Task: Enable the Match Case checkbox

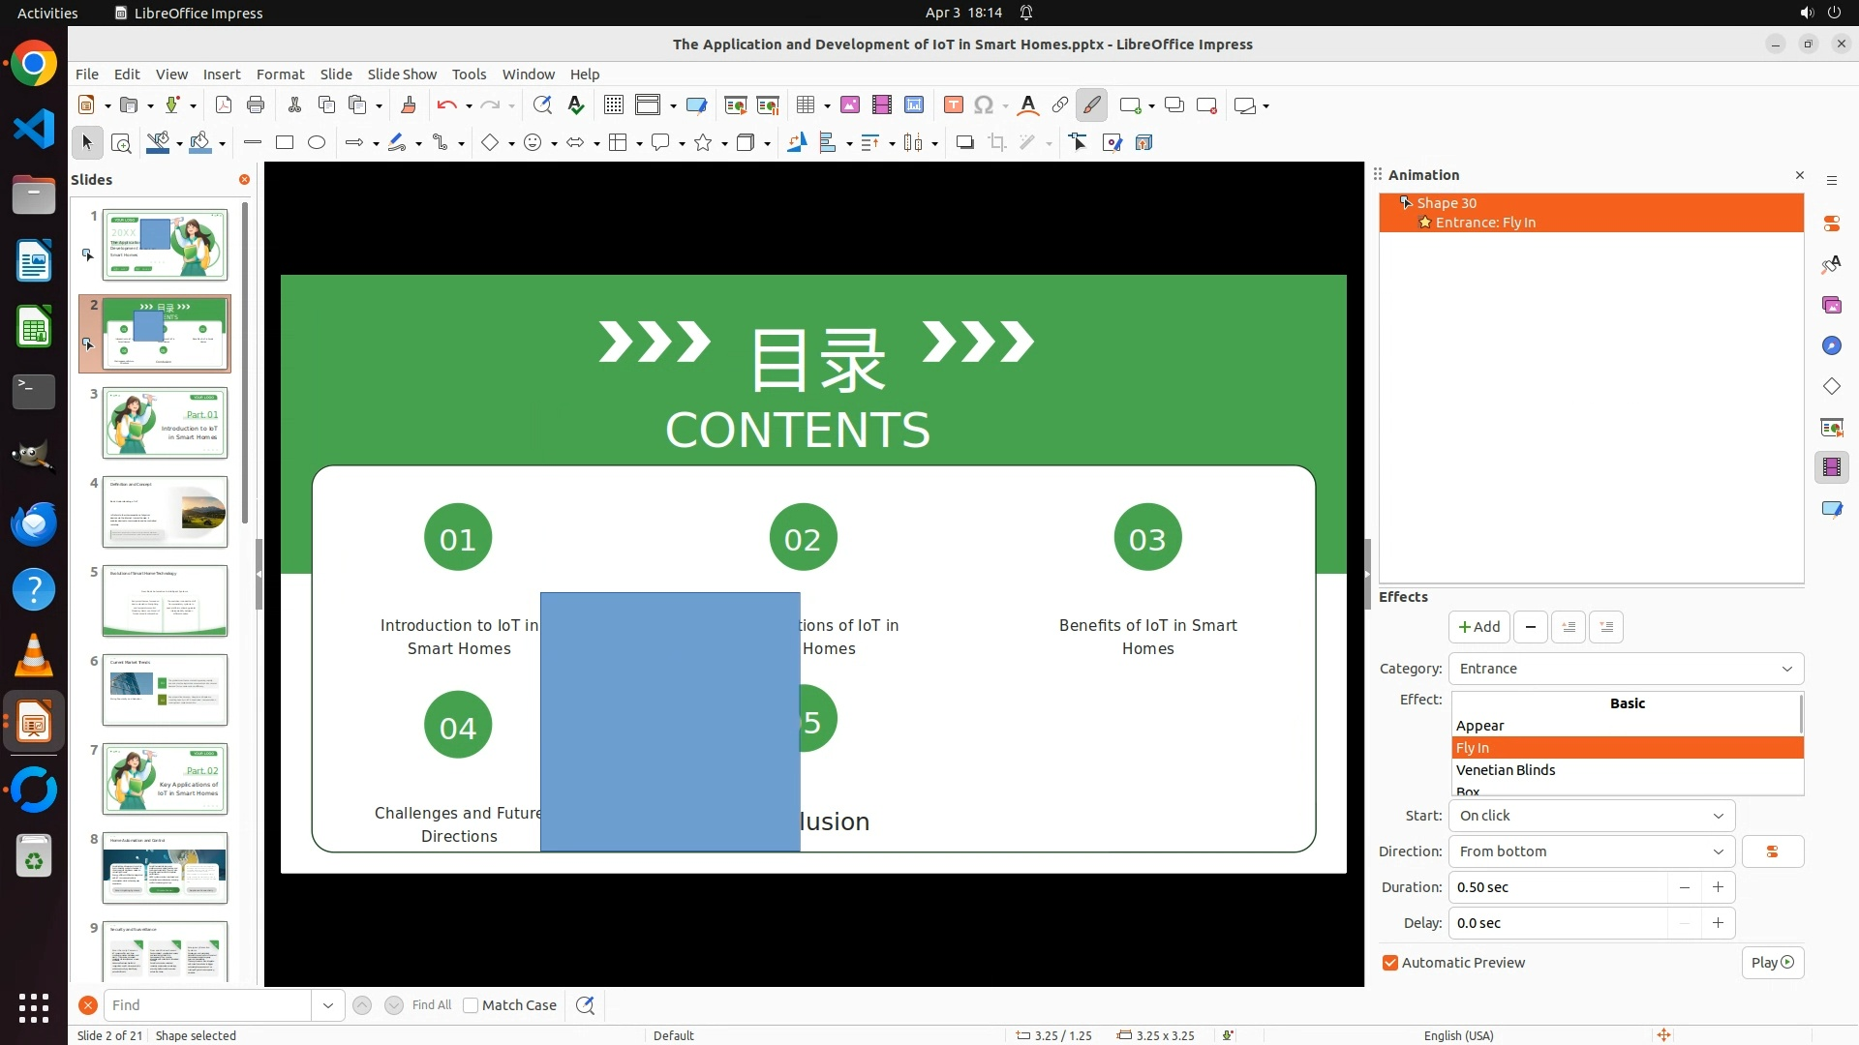Action: coord(471,1005)
